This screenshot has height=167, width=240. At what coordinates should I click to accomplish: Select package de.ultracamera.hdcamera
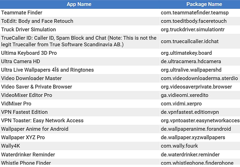(191, 61)
